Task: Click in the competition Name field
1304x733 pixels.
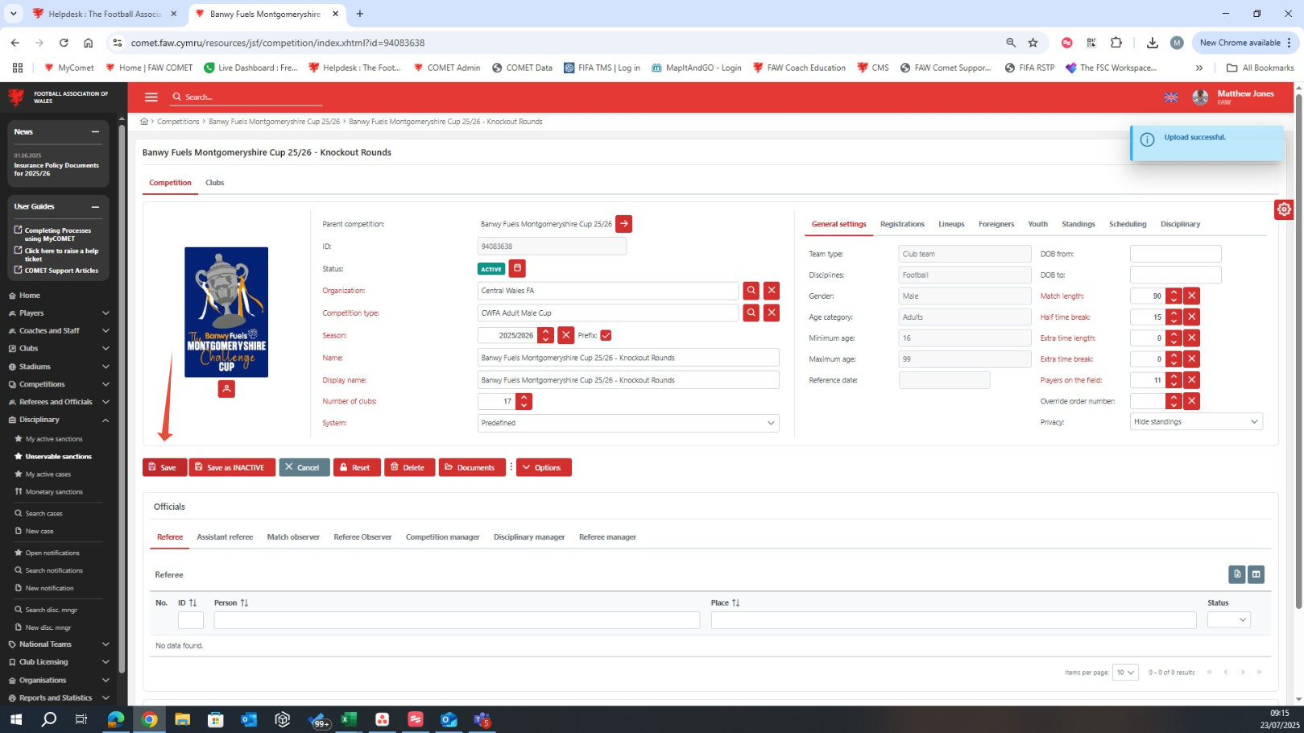Action: tap(628, 358)
